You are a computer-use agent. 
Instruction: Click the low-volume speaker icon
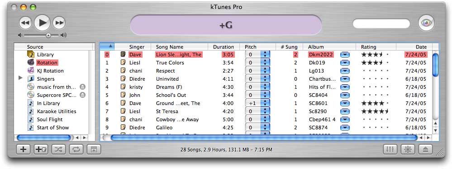(x=20, y=35)
